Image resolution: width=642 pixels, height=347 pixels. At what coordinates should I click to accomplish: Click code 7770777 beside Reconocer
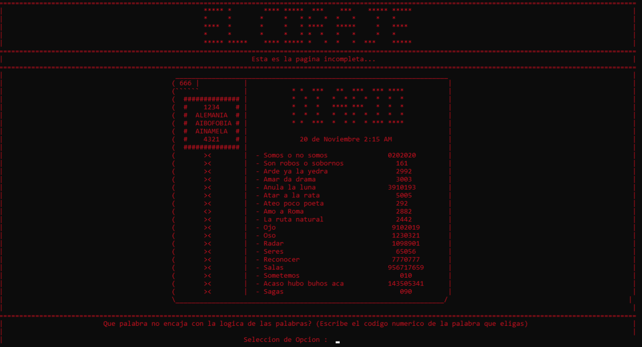pyautogui.click(x=406, y=260)
